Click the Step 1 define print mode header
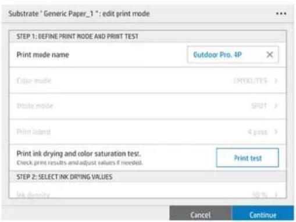Viewport: 296px width, 222px height. (x=77, y=37)
